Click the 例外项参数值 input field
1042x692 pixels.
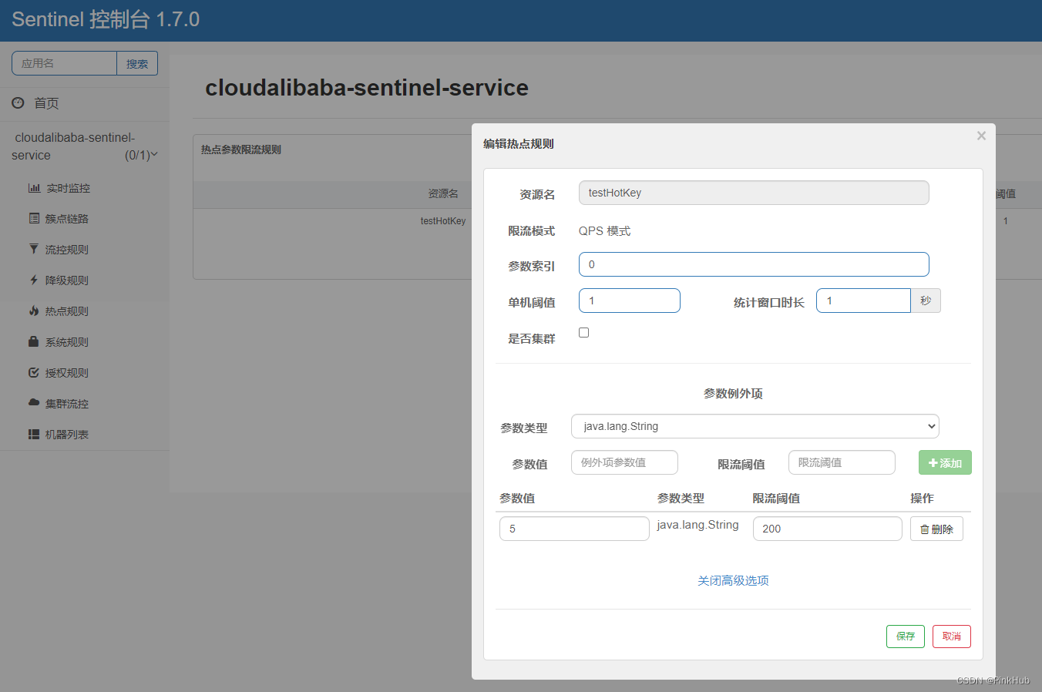click(624, 462)
